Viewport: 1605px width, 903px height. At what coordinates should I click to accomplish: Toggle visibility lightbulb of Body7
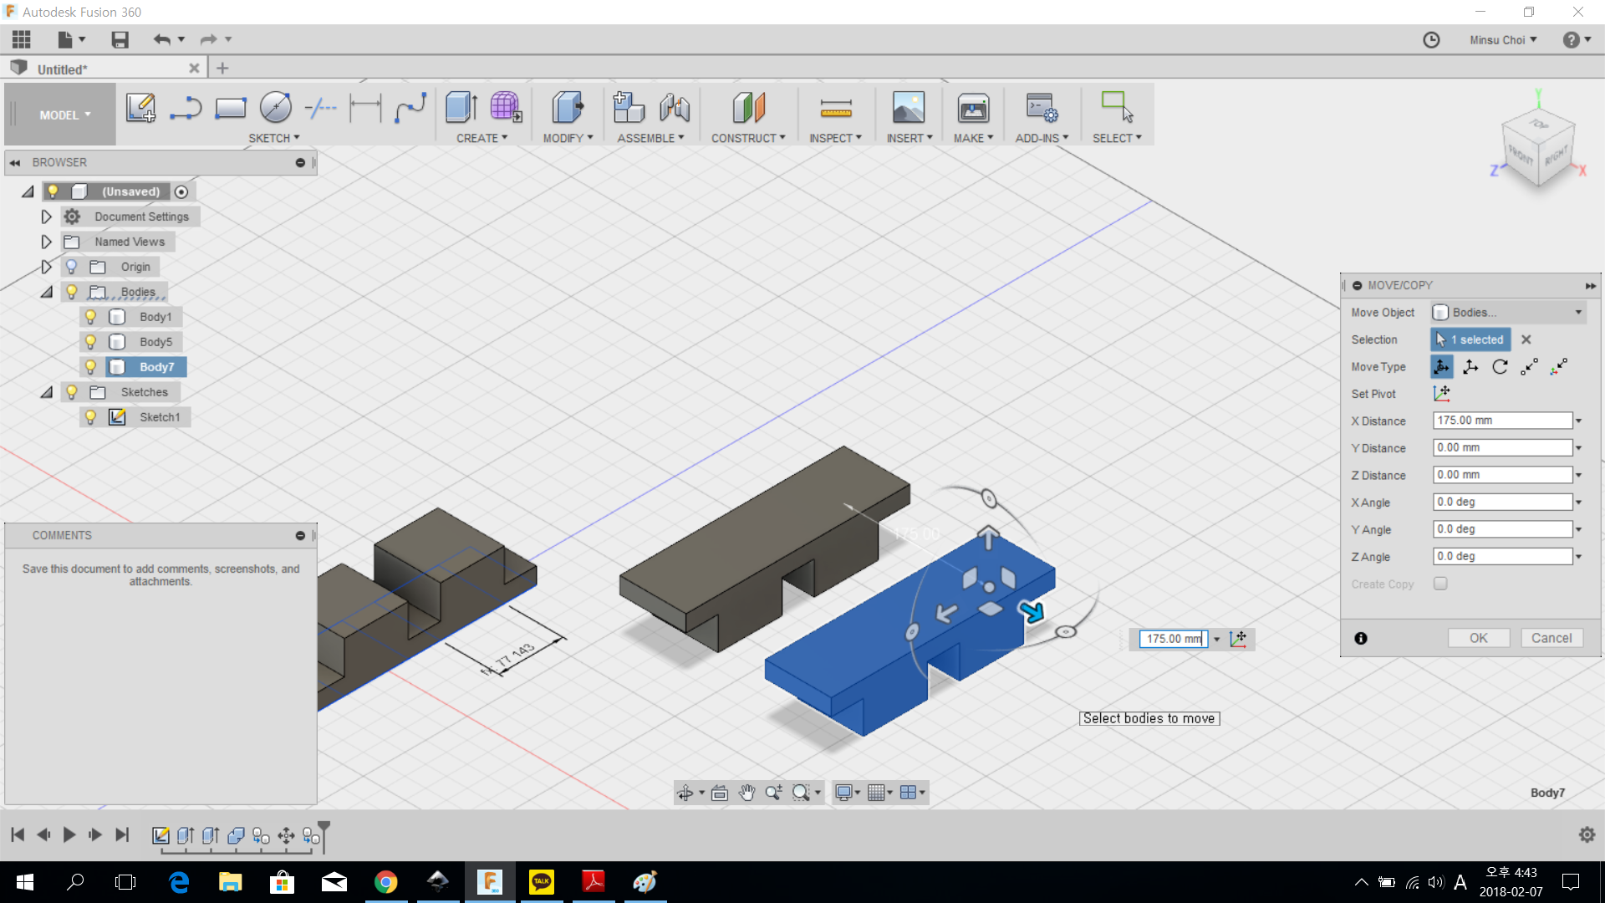click(91, 367)
